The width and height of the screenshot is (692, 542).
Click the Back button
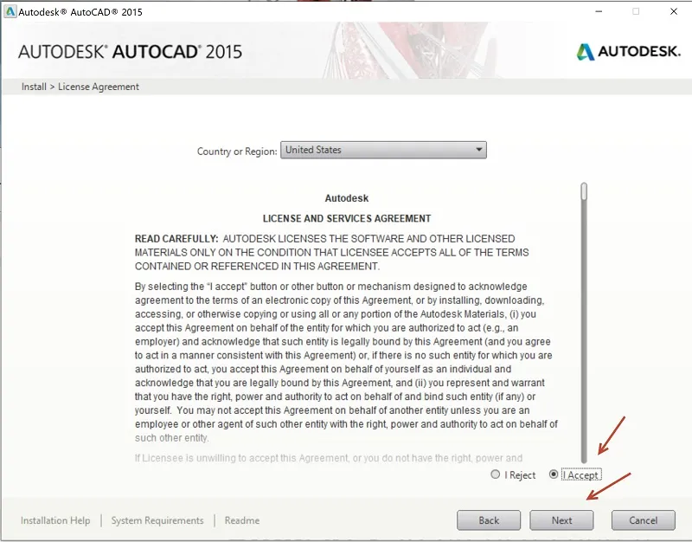pos(489,520)
